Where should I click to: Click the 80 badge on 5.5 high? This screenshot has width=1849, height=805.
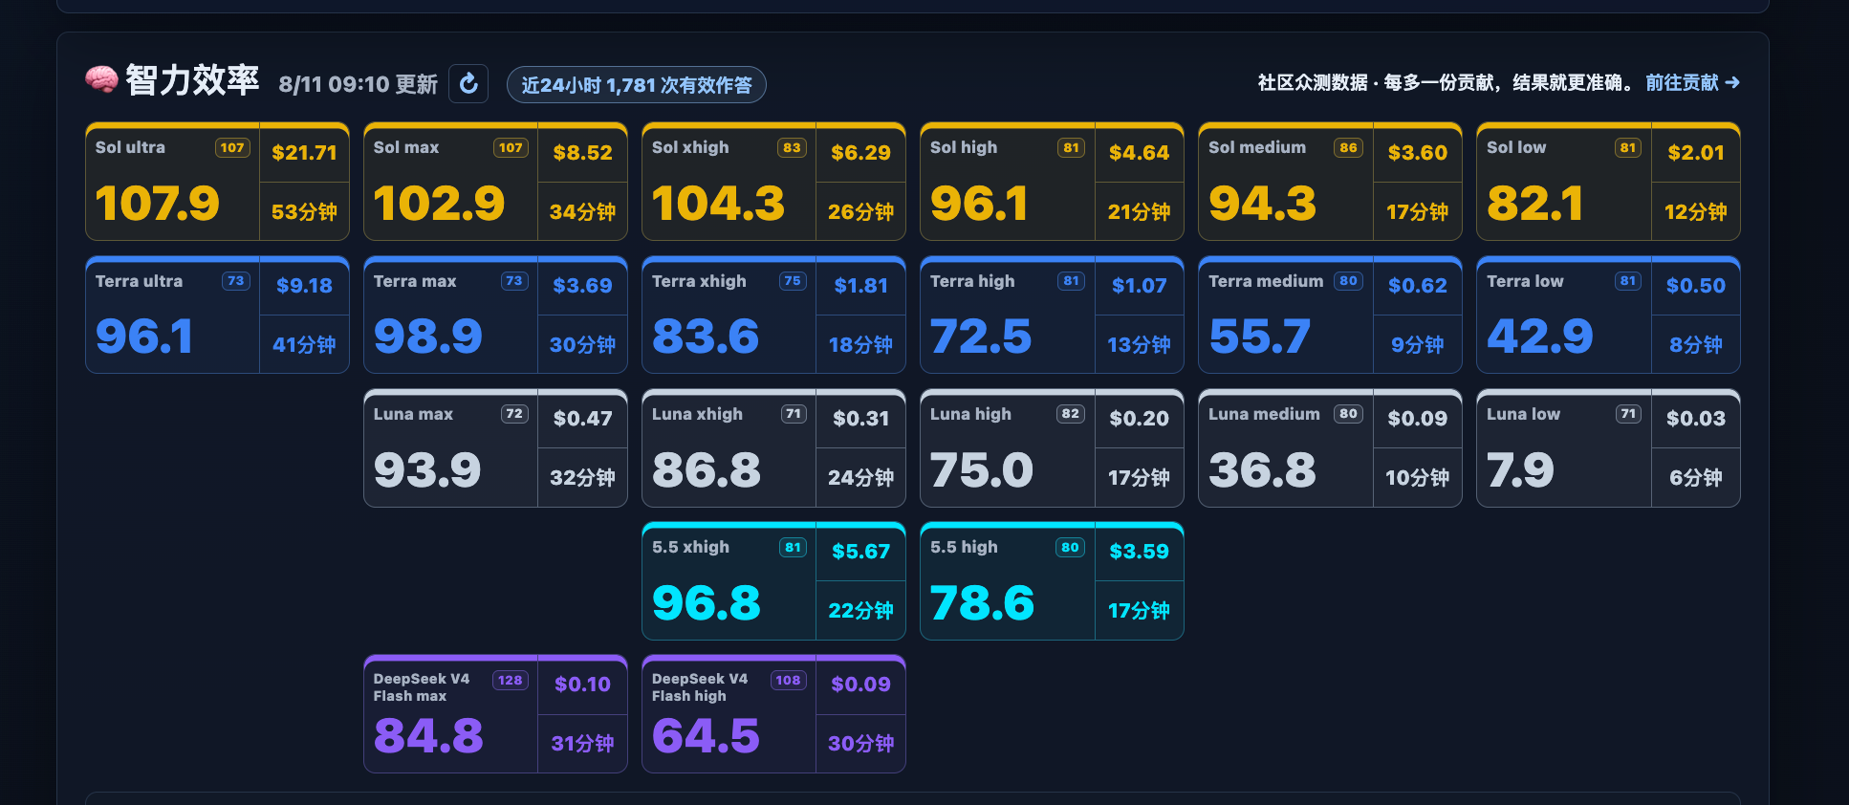coord(1070,547)
